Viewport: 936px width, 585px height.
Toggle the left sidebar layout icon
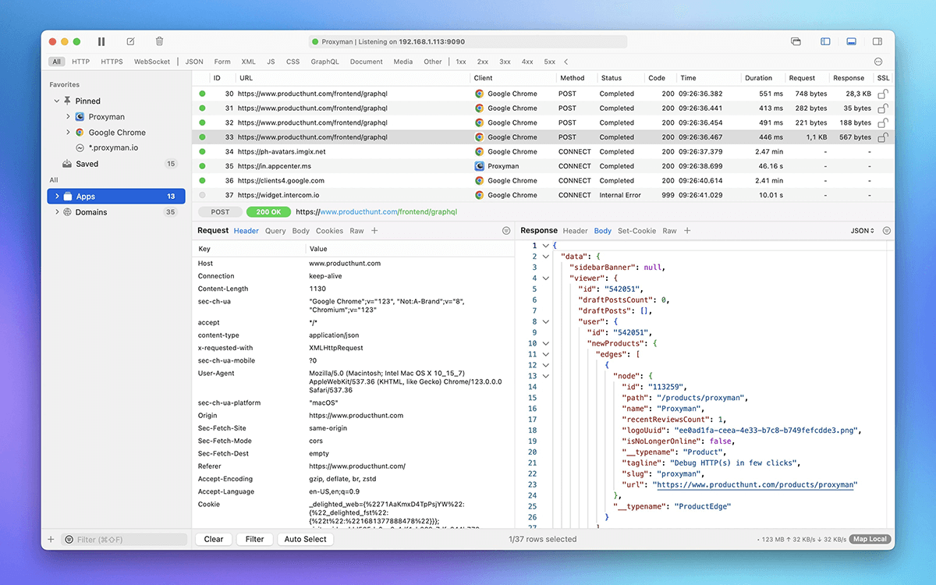(x=825, y=41)
